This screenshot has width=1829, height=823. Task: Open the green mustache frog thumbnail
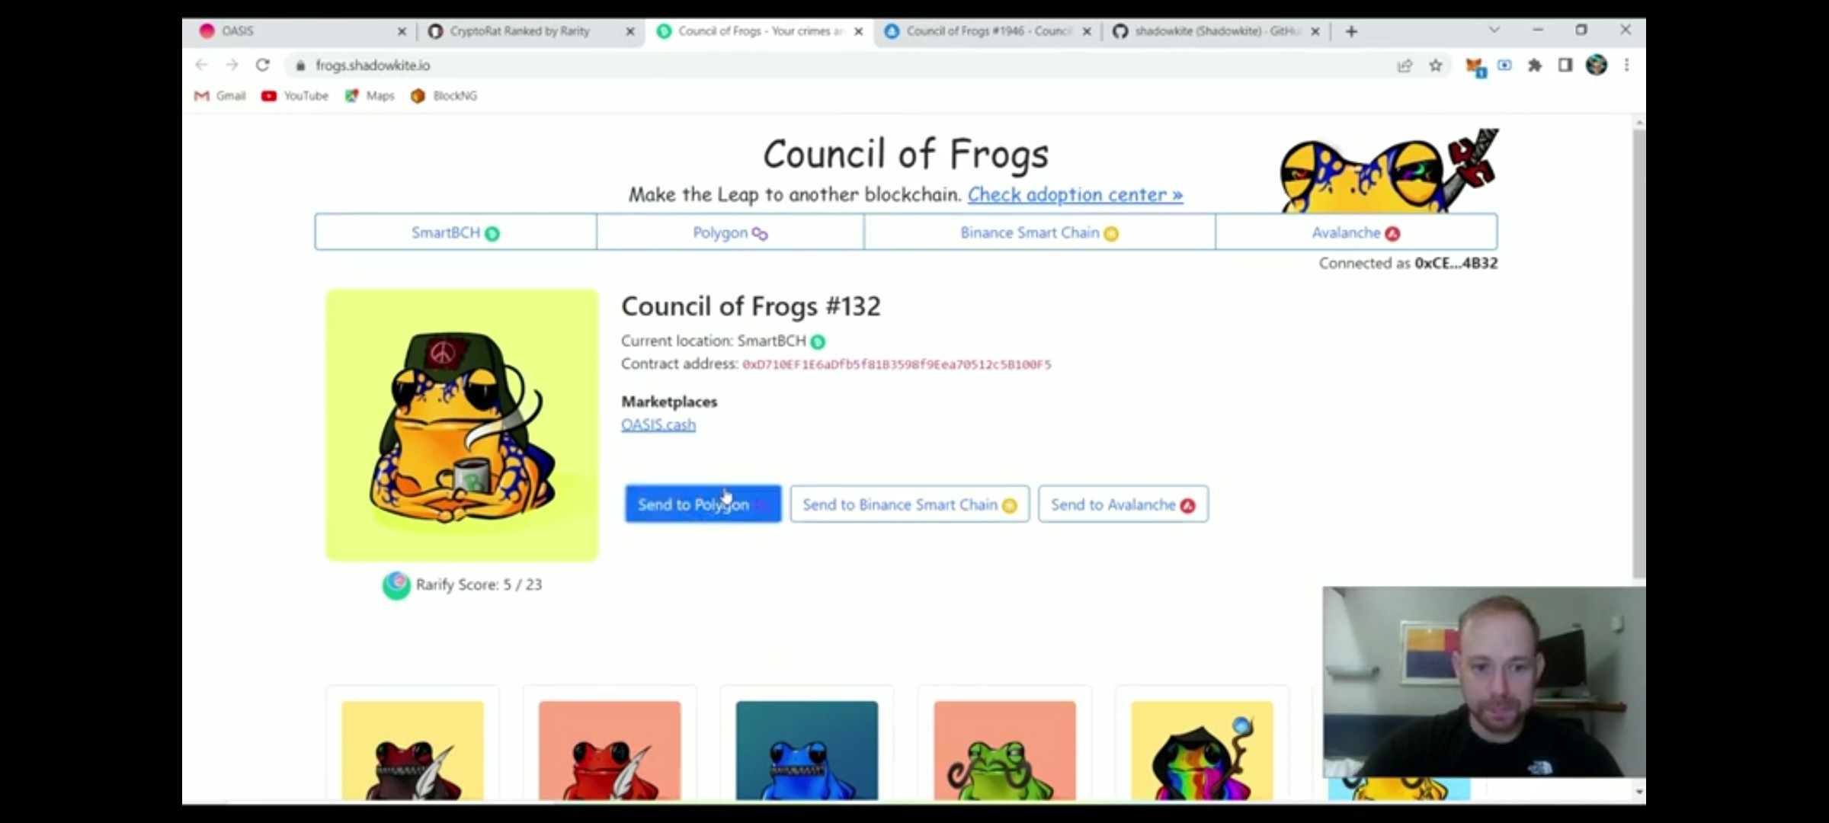(x=1005, y=751)
